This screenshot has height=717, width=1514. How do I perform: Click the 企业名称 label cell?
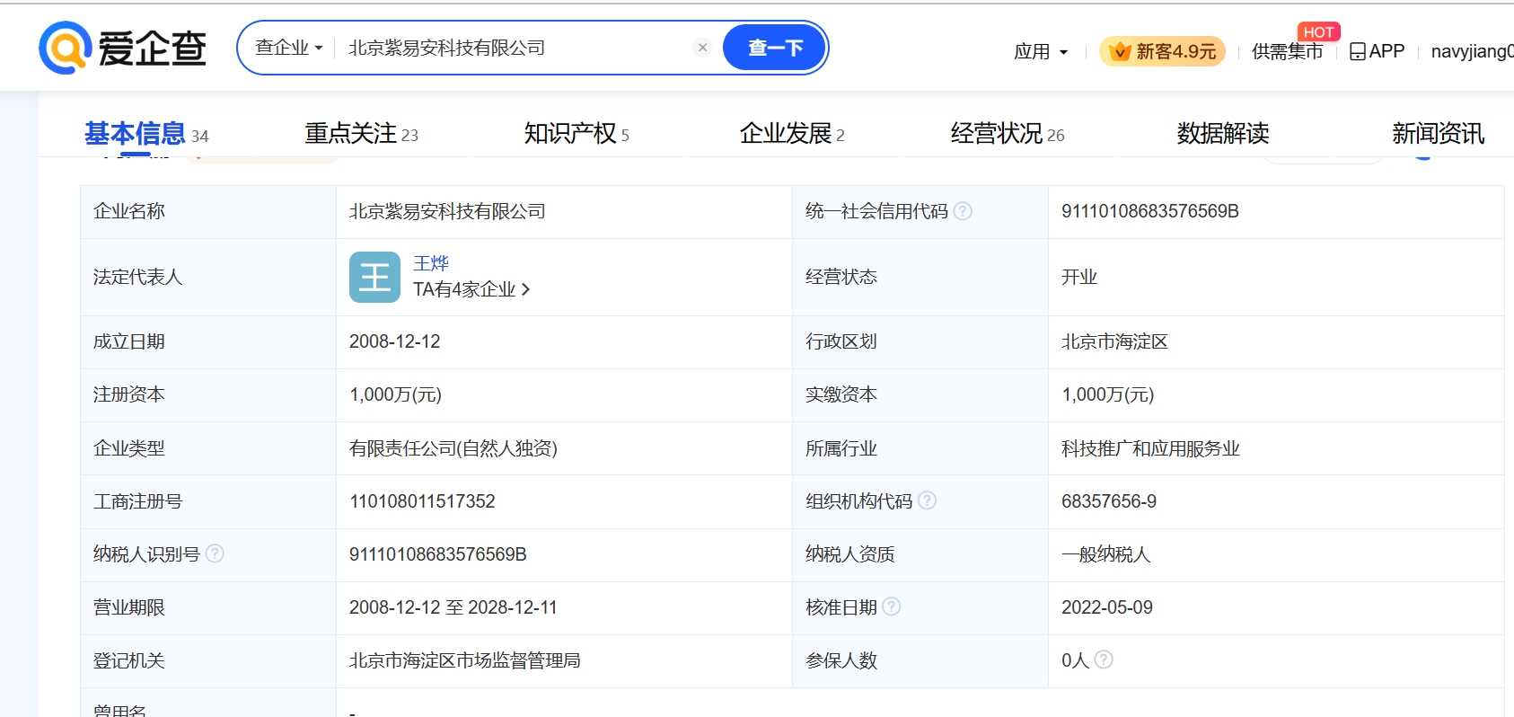point(208,211)
